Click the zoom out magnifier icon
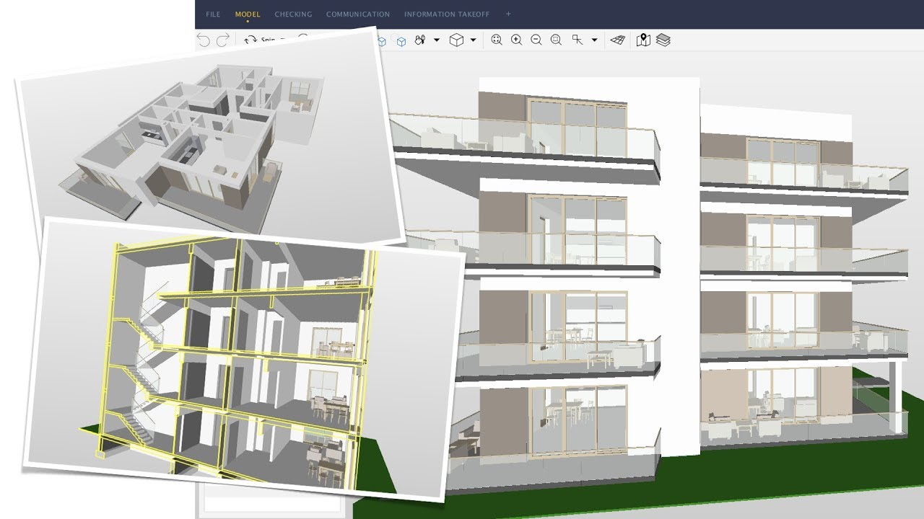The width and height of the screenshot is (924, 519). (536, 40)
